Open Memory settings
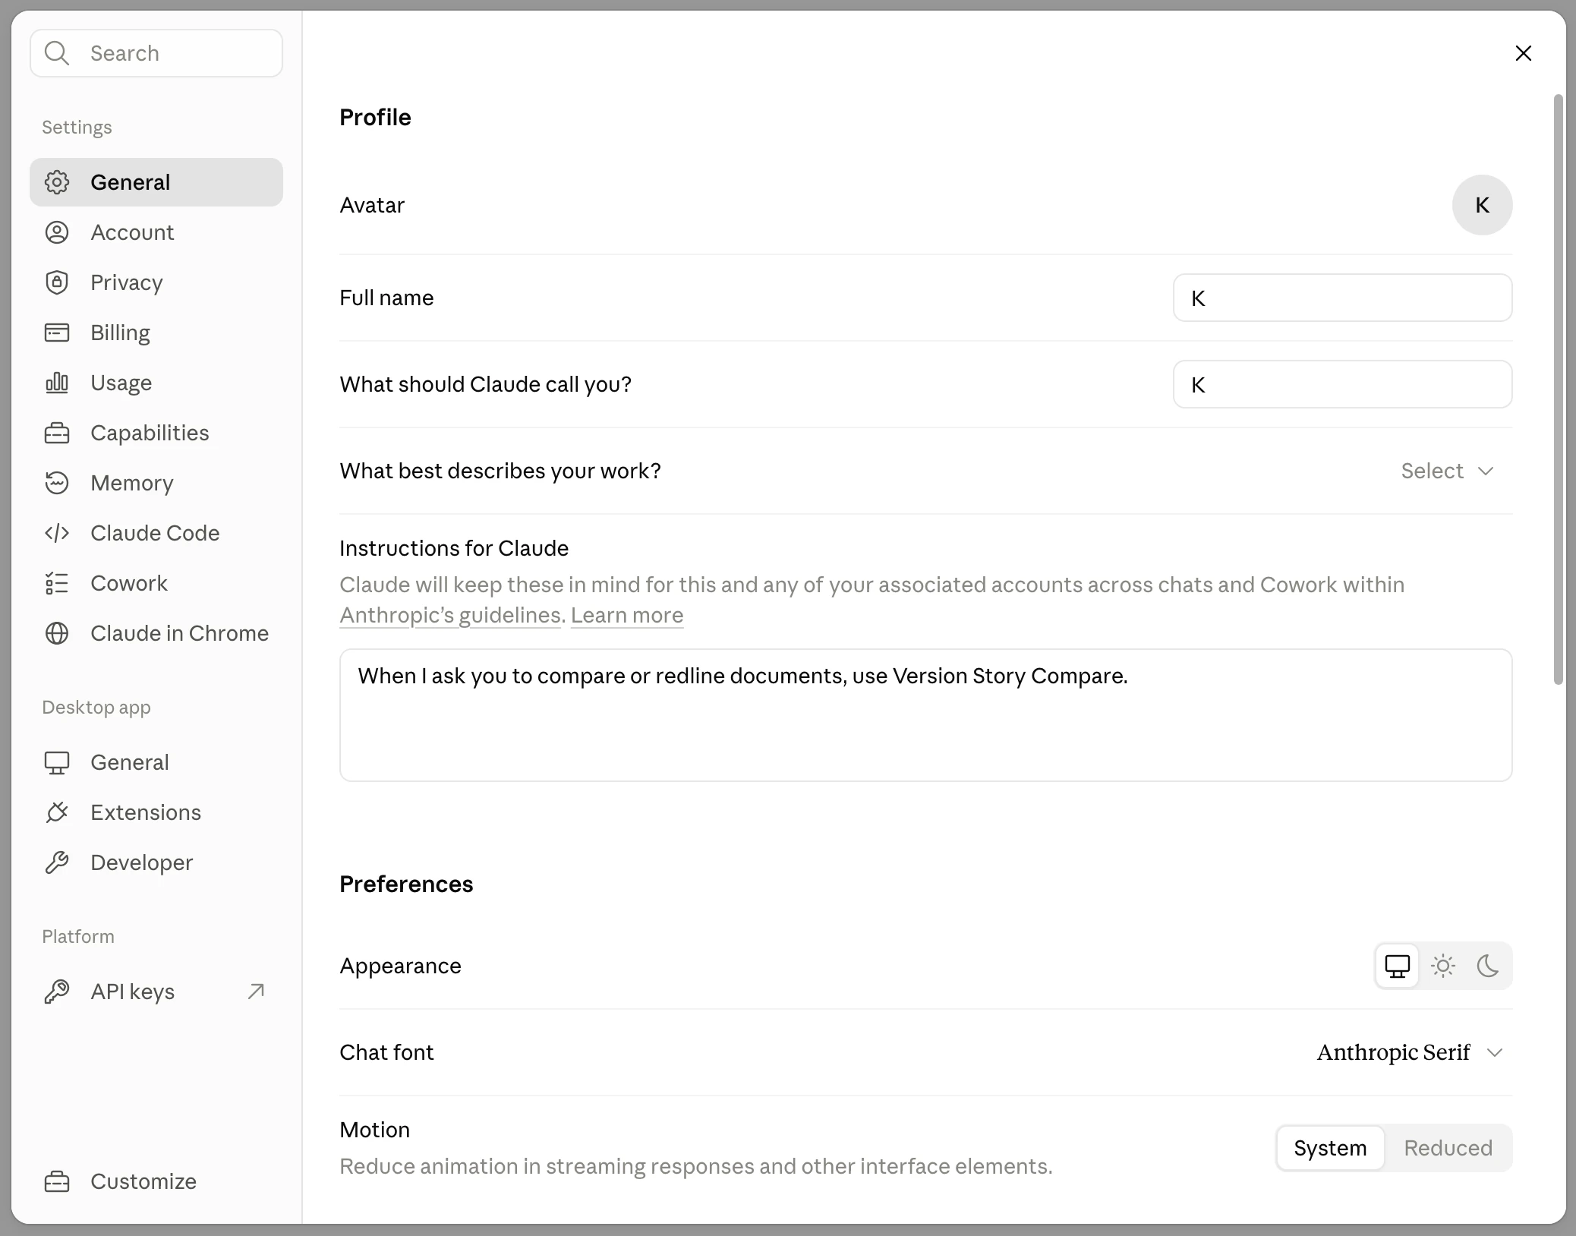 pos(156,483)
